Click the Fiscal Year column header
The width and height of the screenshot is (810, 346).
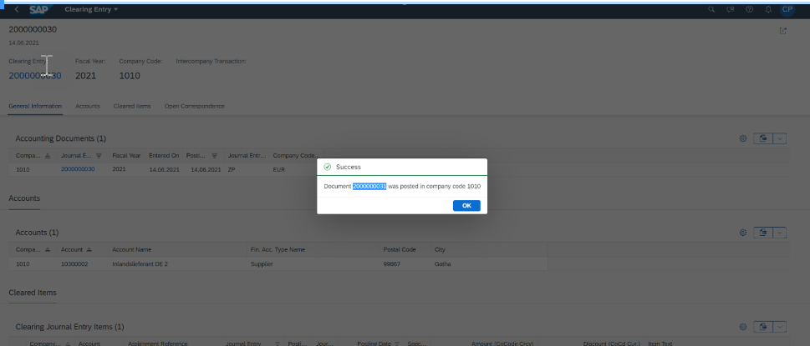pos(126,155)
